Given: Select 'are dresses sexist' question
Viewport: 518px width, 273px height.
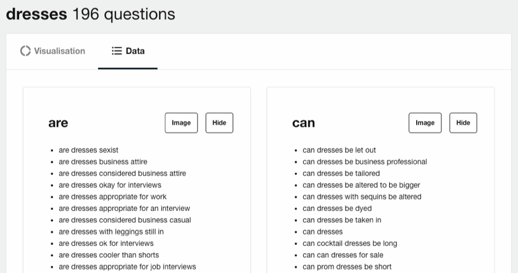Looking at the screenshot, I should [89, 150].
